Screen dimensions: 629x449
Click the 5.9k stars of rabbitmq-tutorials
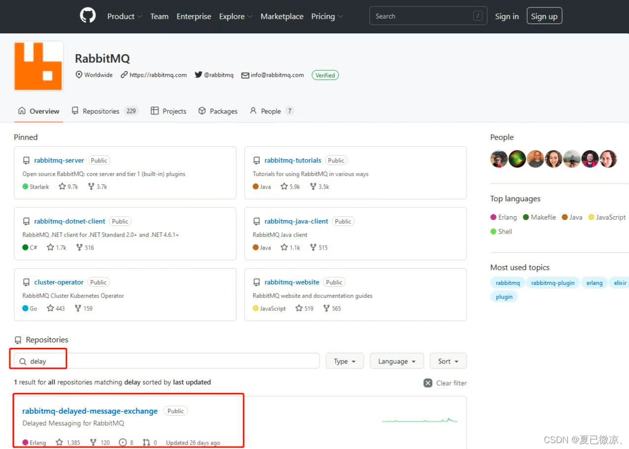(290, 187)
